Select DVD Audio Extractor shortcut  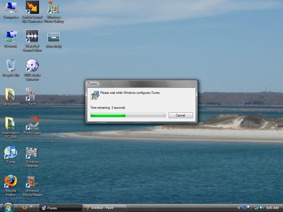32,69
